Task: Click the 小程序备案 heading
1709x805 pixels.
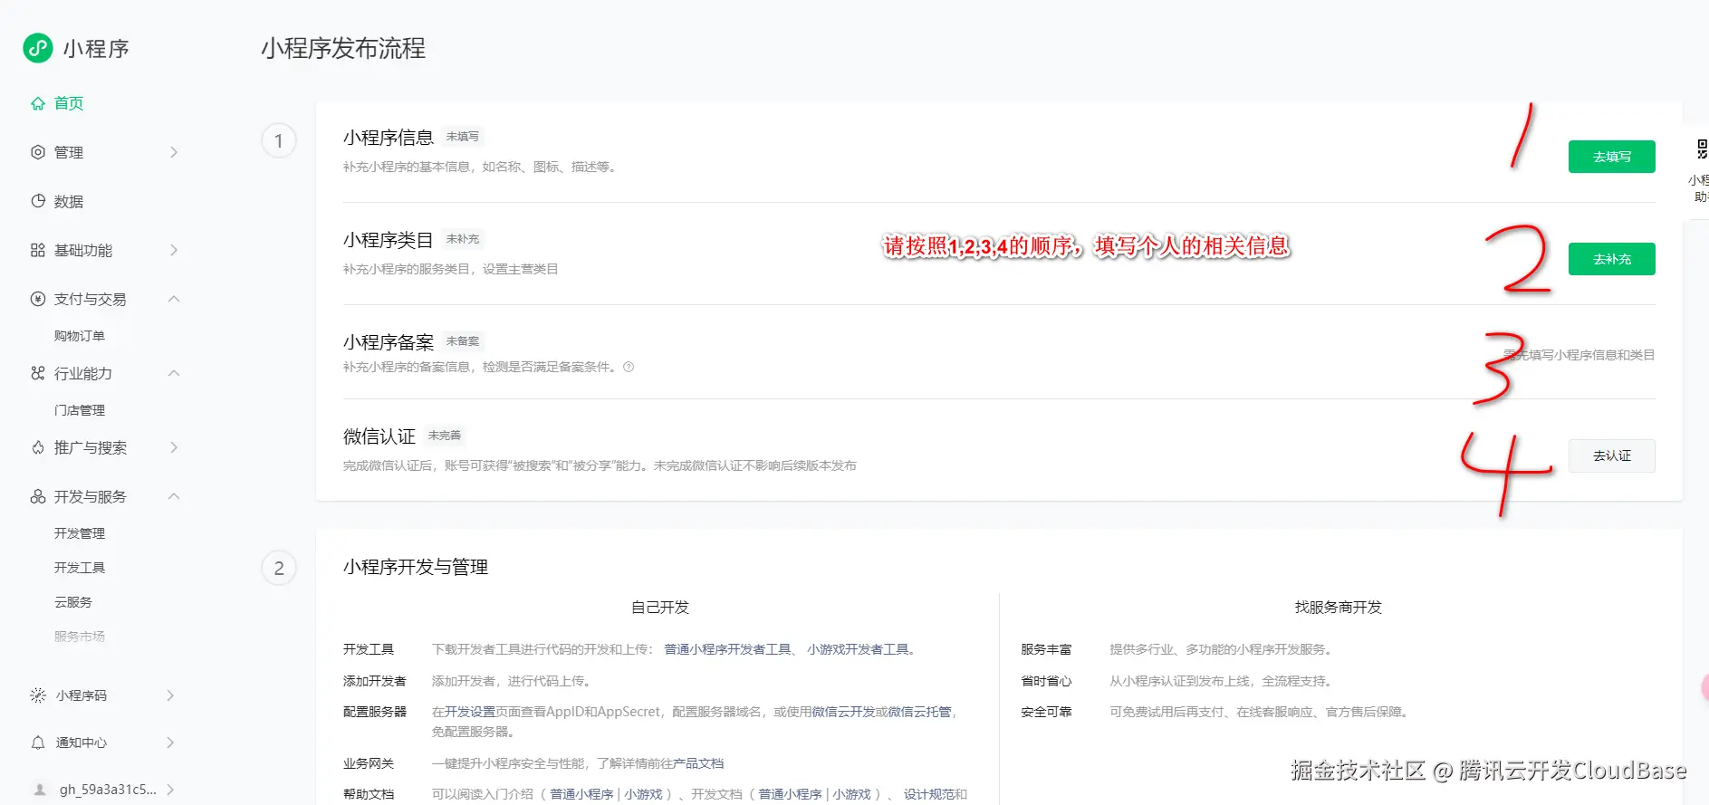Action: click(x=389, y=342)
